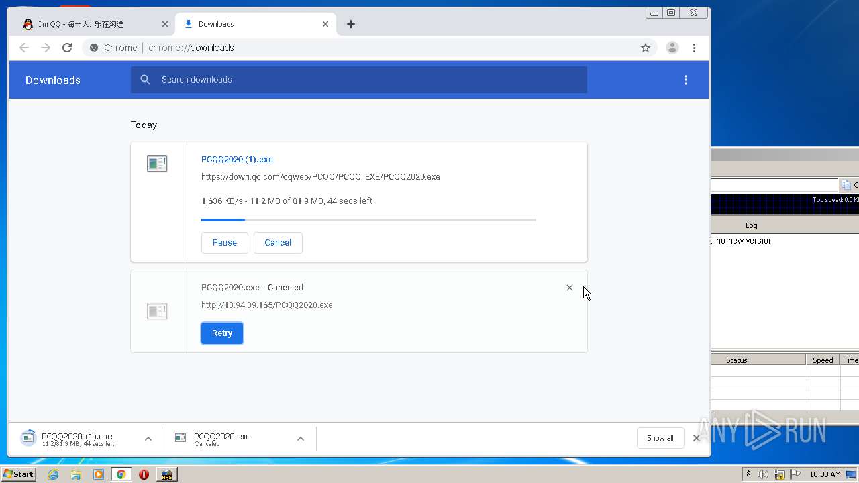Click the Today heading
The height and width of the screenshot is (483, 859).
144,125
